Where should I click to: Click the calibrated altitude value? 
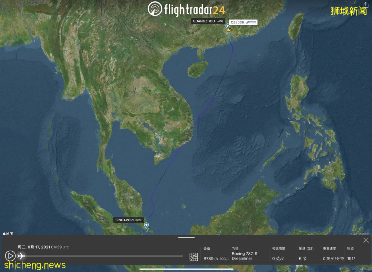coord(278,259)
